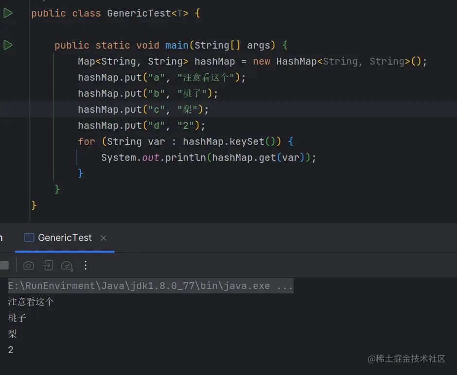Click the italic out field reference

[150, 157]
